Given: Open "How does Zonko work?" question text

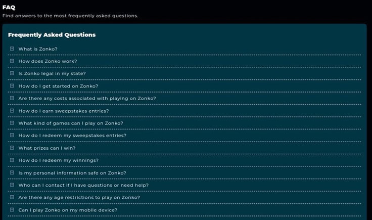Looking at the screenshot, I should pos(48,61).
